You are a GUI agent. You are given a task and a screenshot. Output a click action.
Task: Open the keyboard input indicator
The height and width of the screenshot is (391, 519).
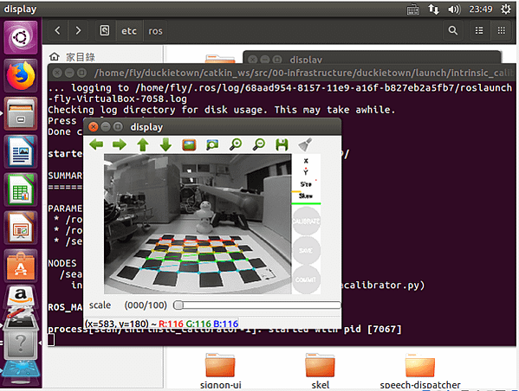pos(412,10)
